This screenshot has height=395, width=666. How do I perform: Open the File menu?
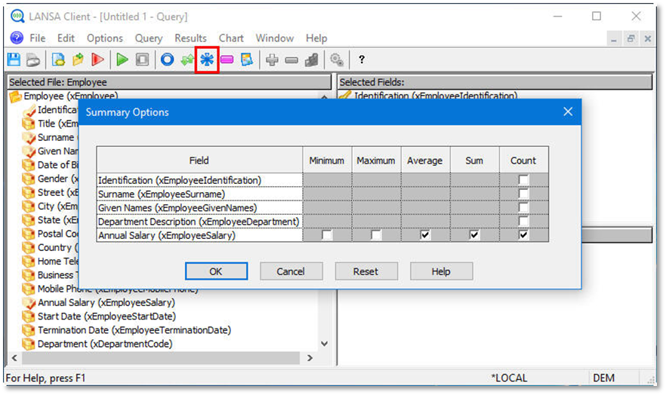(38, 38)
